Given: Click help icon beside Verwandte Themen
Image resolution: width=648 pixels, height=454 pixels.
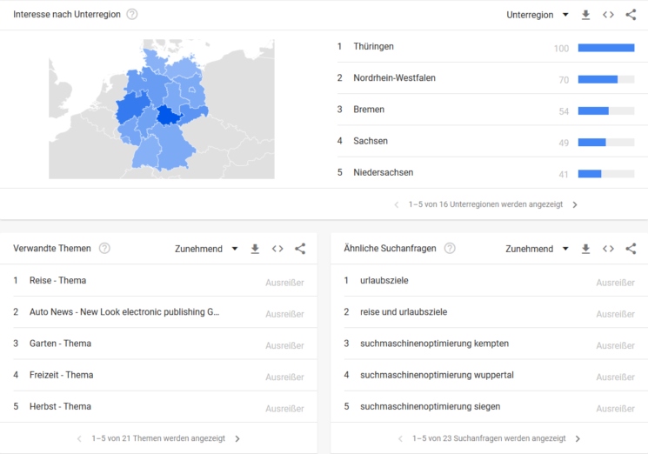Looking at the screenshot, I should 104,248.
